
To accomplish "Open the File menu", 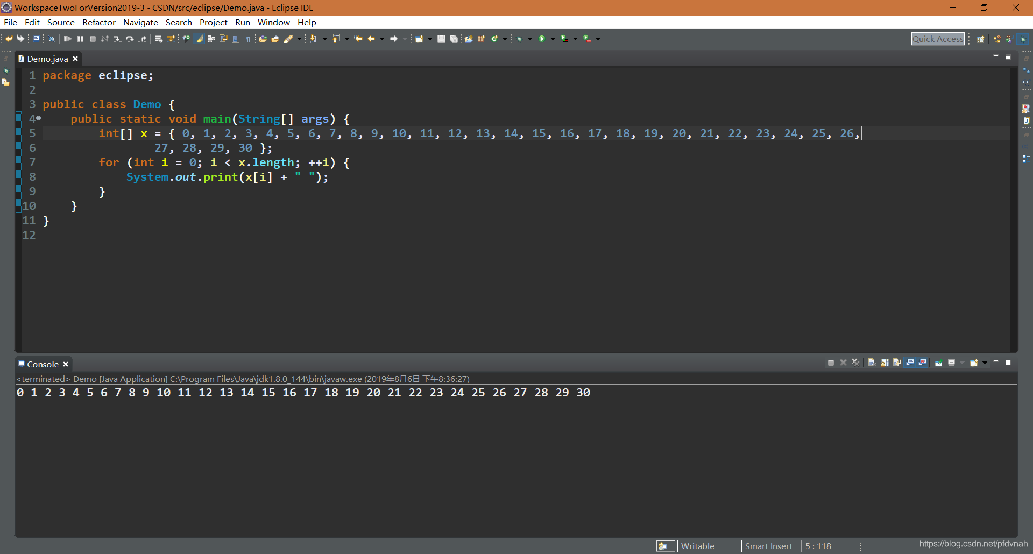I will 10,22.
